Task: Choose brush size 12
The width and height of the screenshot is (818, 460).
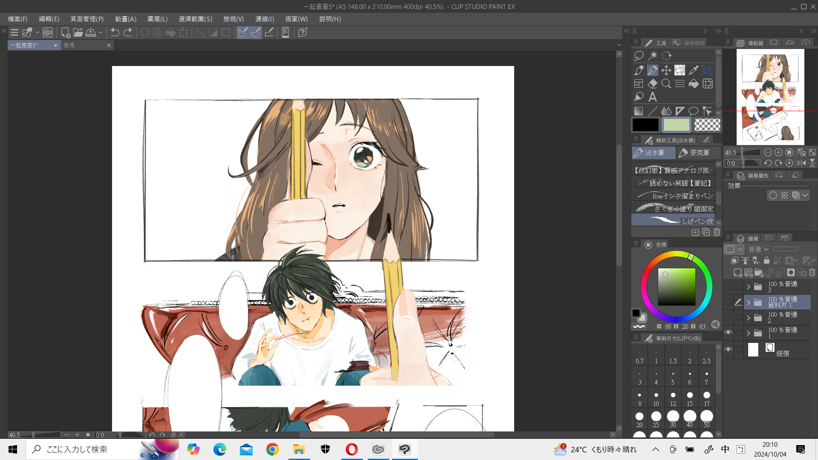Action: pyautogui.click(x=673, y=399)
